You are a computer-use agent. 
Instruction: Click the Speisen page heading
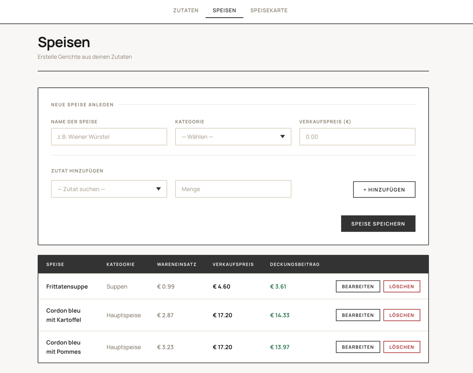(64, 42)
